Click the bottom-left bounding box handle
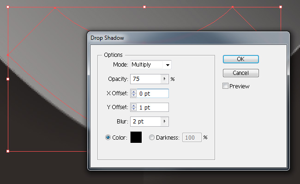This screenshot has width=300, height=184. point(8,151)
